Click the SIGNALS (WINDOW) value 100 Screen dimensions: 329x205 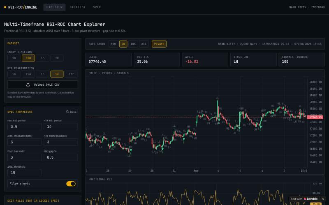coord(285,61)
